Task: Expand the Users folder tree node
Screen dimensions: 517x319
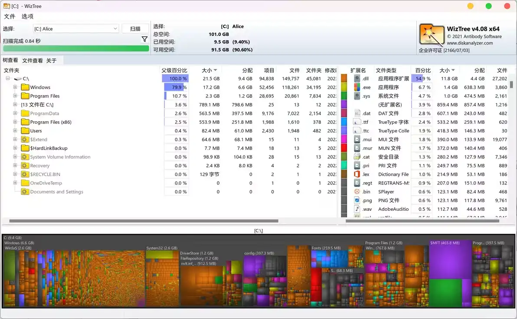Action: point(15,131)
